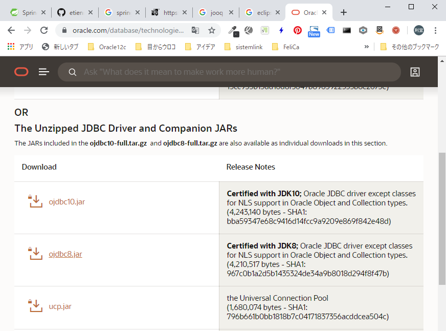This screenshot has width=446, height=331.
Task: Click the Oracle logo on the site header
Action: [21, 72]
